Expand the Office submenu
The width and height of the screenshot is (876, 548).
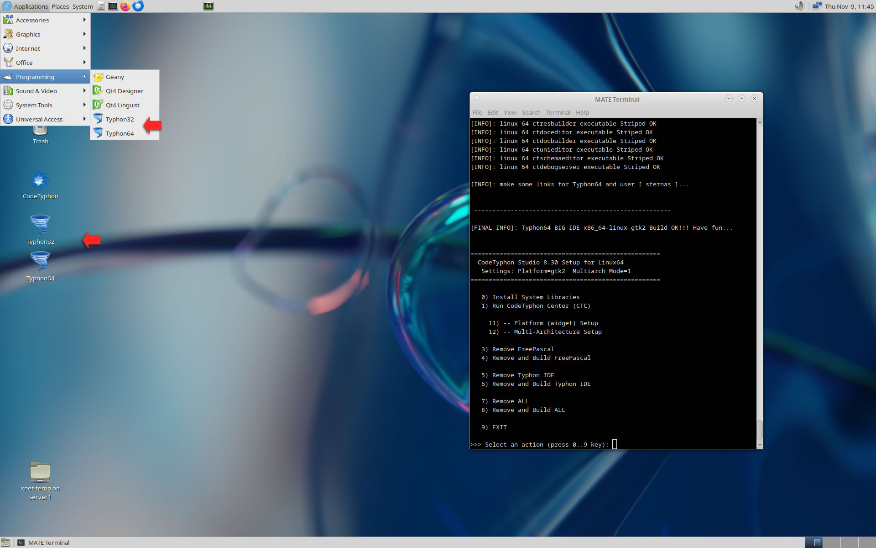click(45, 63)
